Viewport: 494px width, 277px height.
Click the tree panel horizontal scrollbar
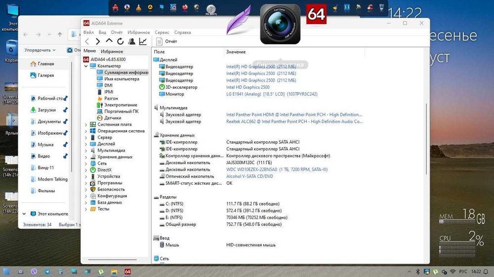click(x=113, y=260)
